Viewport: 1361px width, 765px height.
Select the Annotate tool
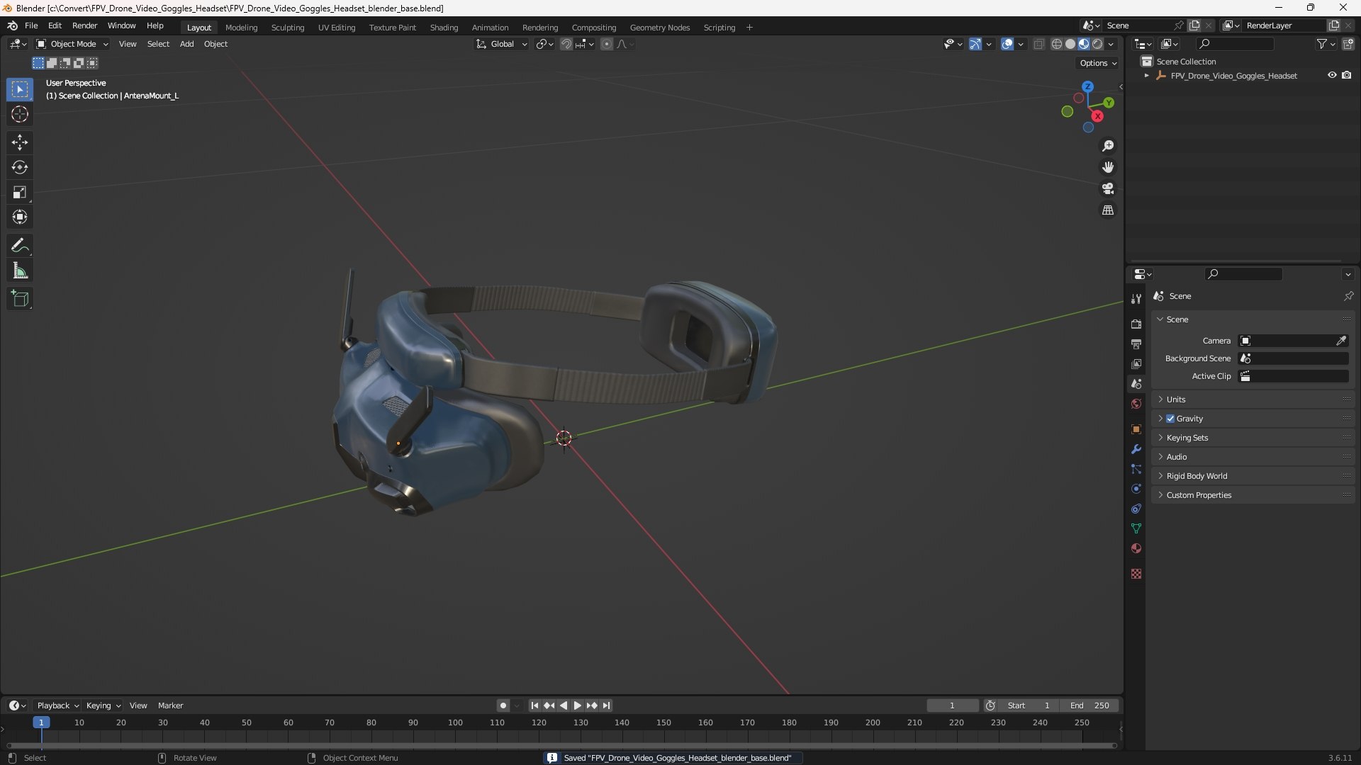click(20, 246)
